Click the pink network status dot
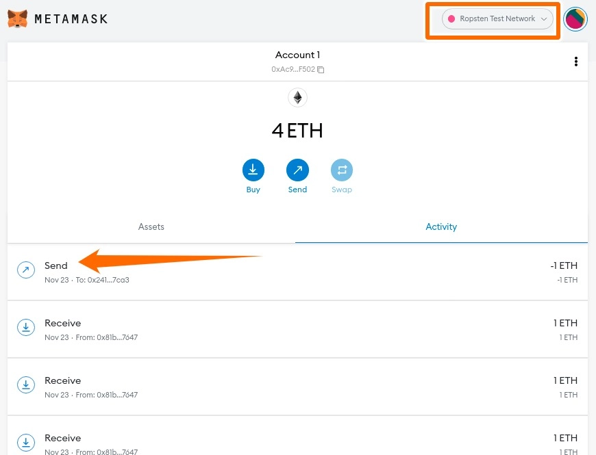Screen dimensions: 596x455 click(452, 18)
